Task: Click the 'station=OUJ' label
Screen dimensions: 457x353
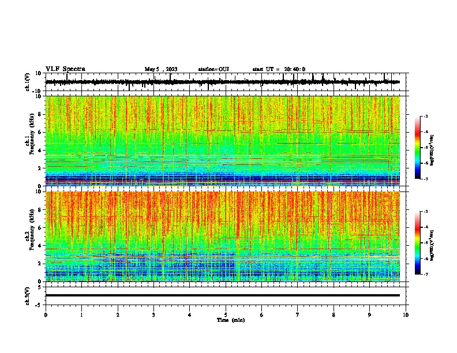Action: pos(213,69)
